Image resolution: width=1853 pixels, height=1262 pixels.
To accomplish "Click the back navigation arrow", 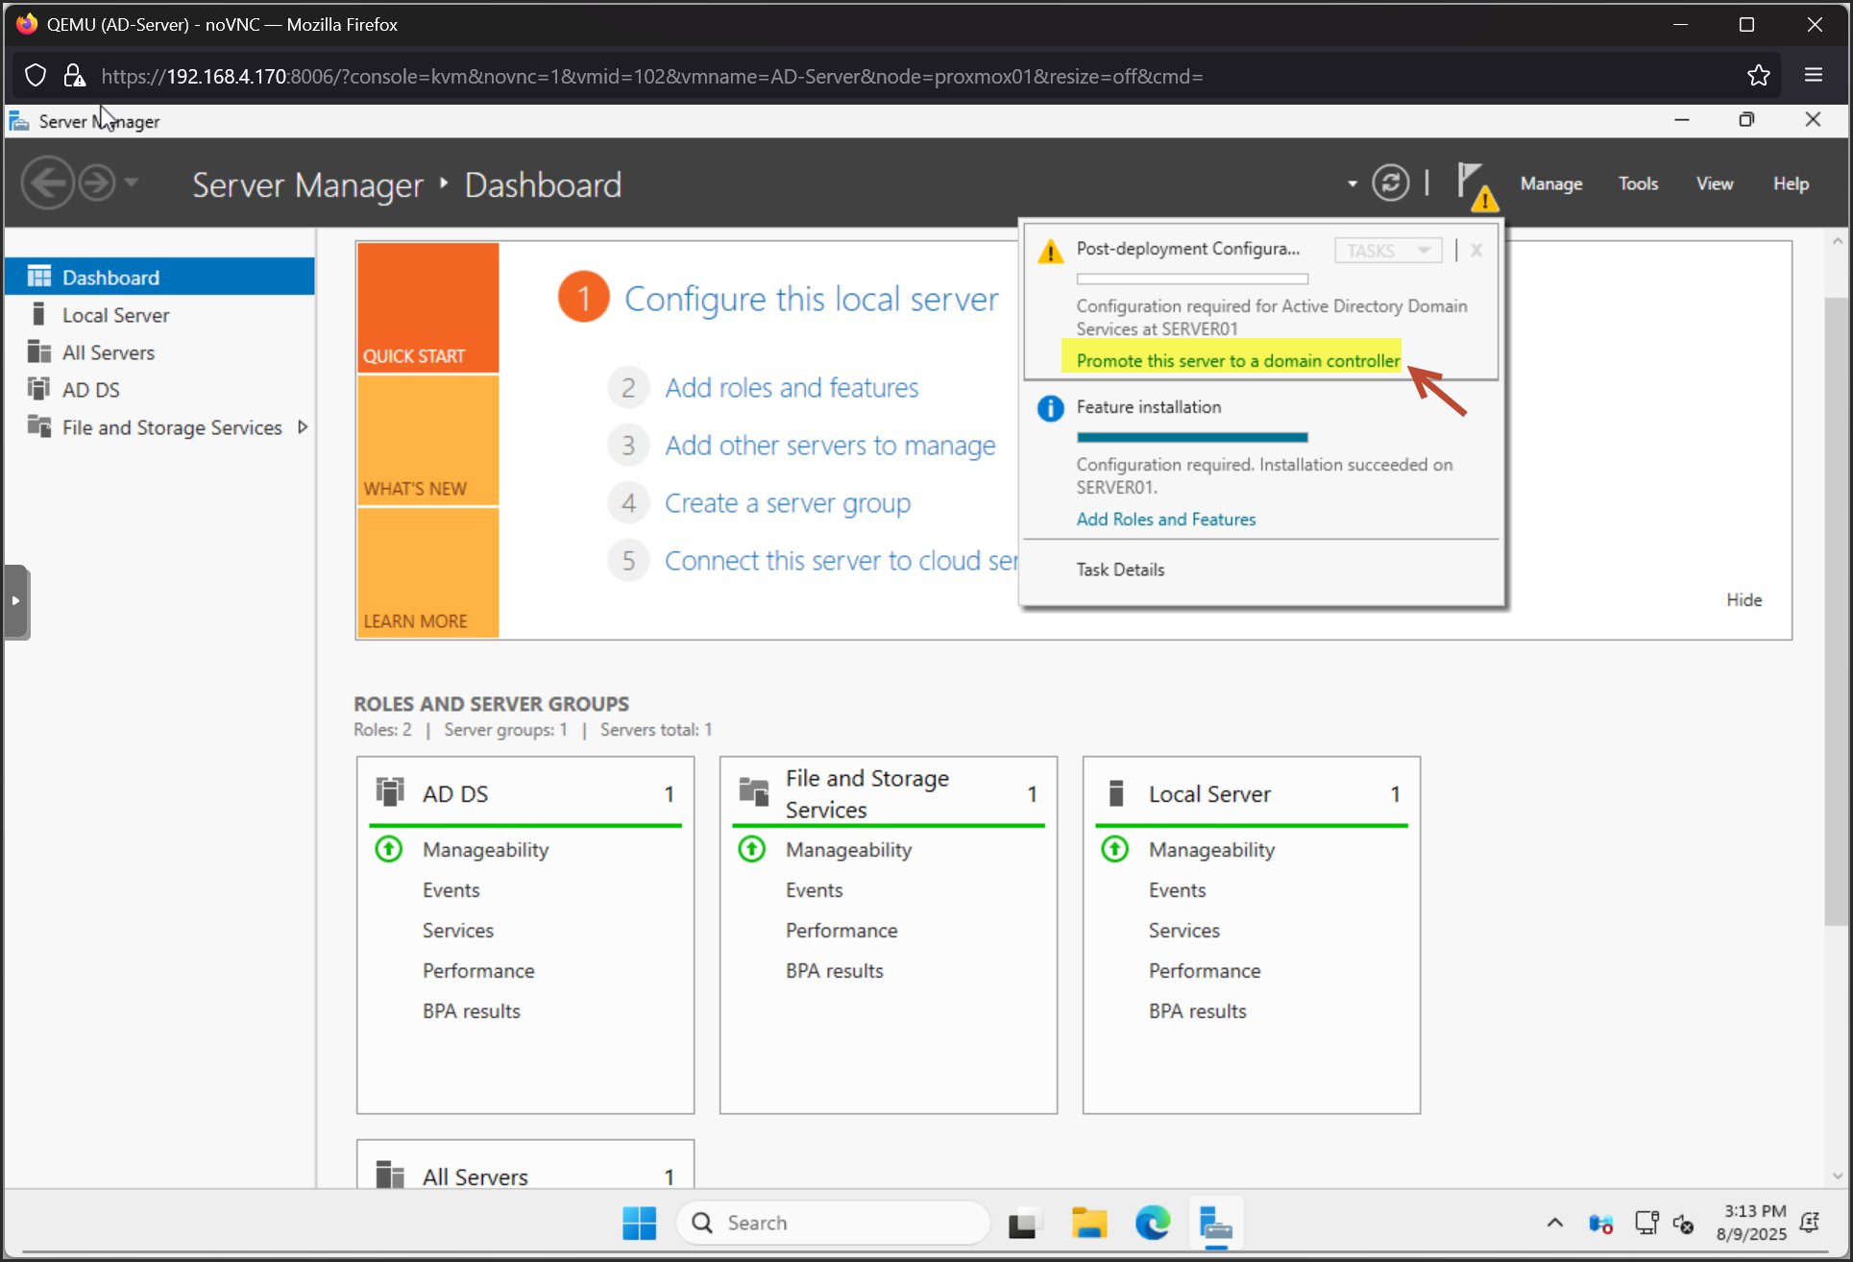I will tap(47, 182).
